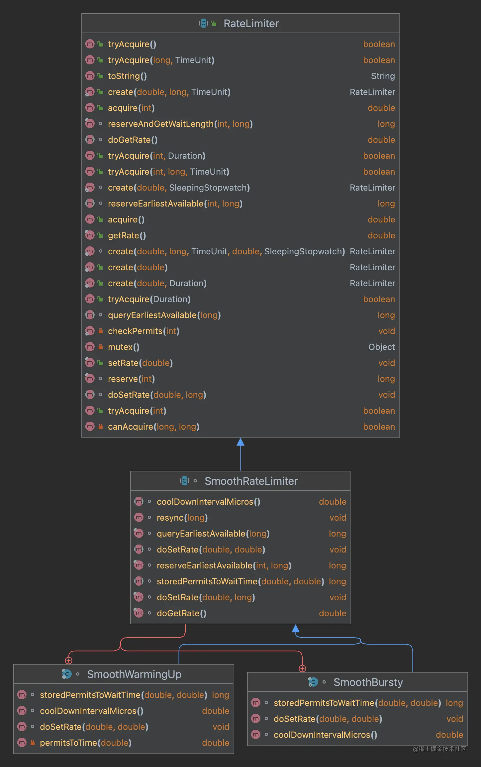
Task: Click lock icon beside mutex()
Action: [x=100, y=347]
